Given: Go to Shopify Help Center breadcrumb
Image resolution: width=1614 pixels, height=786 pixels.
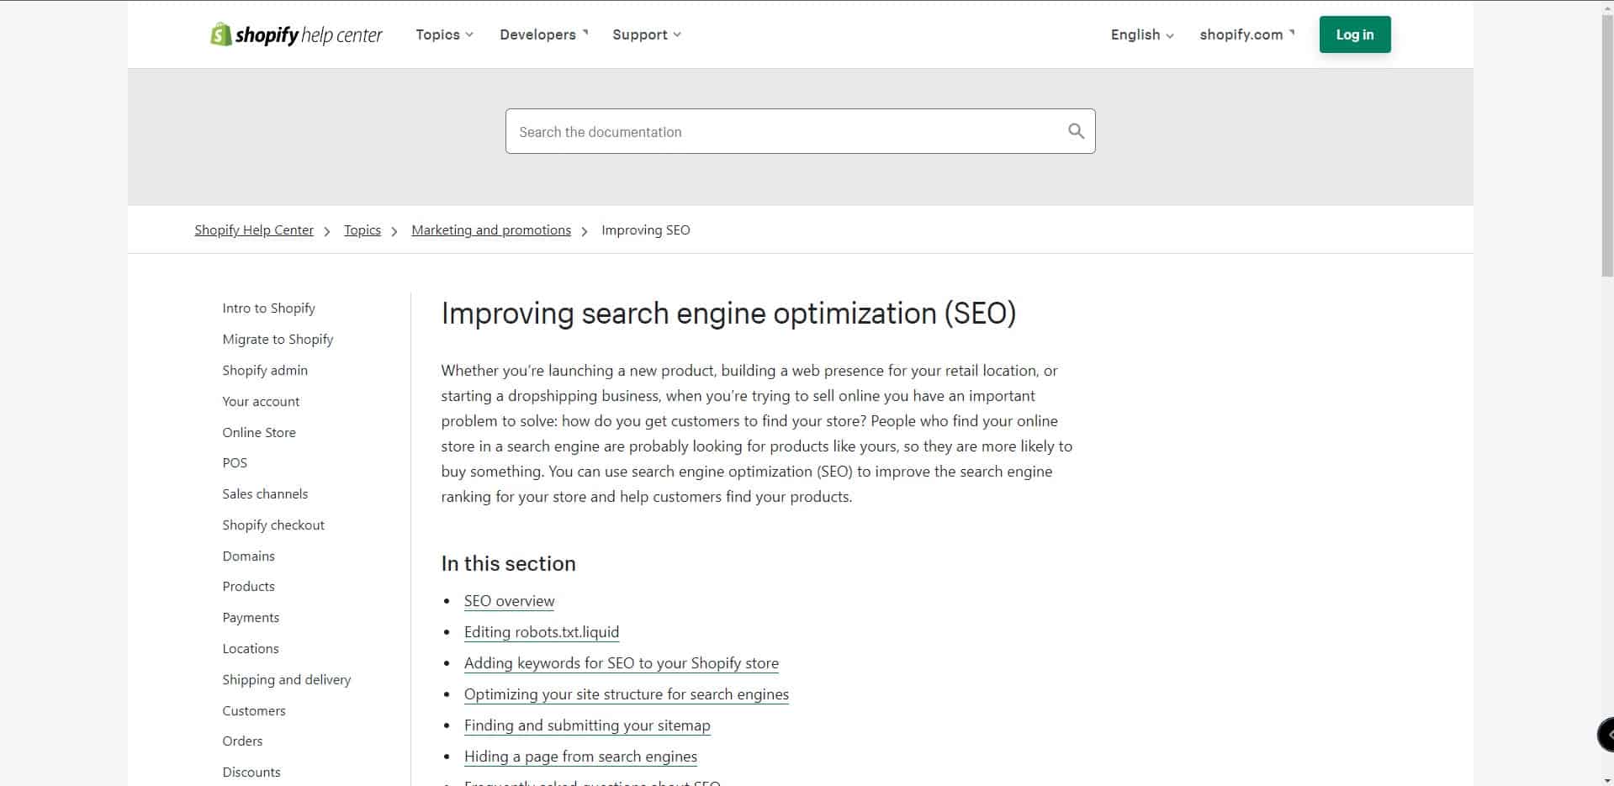Looking at the screenshot, I should pyautogui.click(x=254, y=230).
